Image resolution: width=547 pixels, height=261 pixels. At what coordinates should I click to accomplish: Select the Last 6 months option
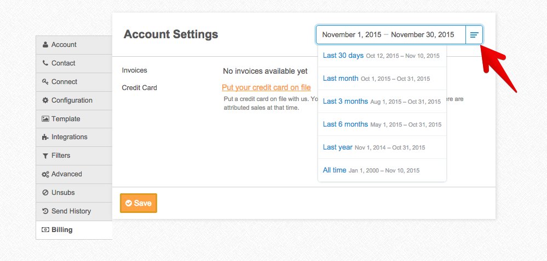tap(346, 124)
